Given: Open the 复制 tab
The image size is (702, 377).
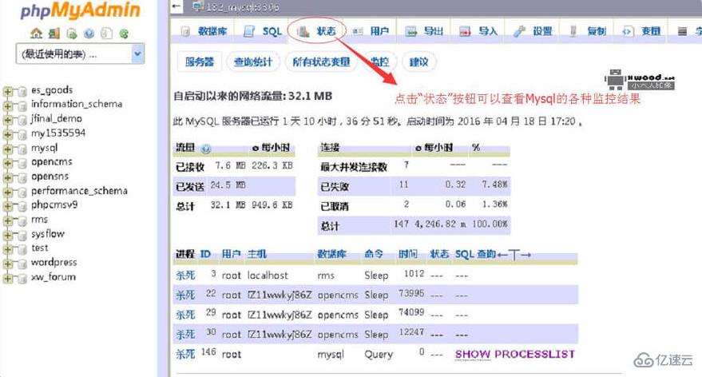Looking at the screenshot, I should click(587, 31).
